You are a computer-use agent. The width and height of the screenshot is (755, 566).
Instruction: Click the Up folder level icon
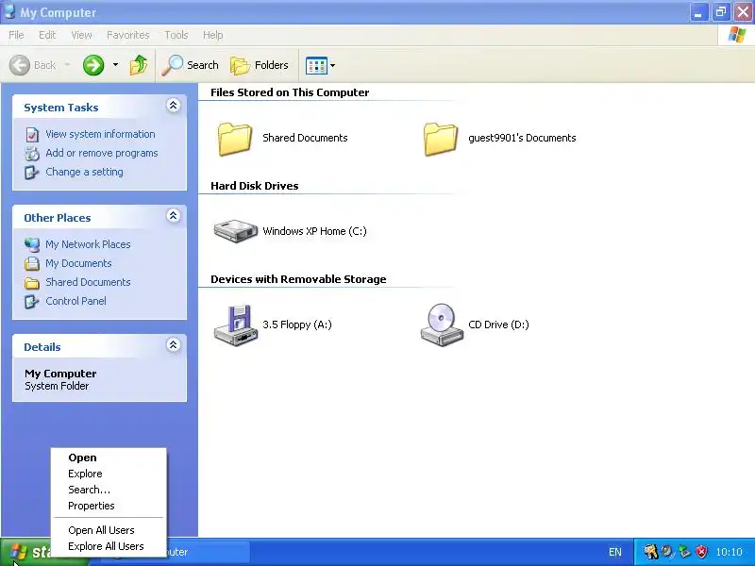tap(139, 65)
